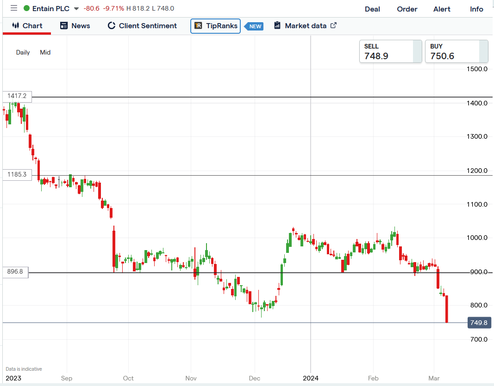Click the green market status dot
The height and width of the screenshot is (386, 494).
(x=27, y=8)
